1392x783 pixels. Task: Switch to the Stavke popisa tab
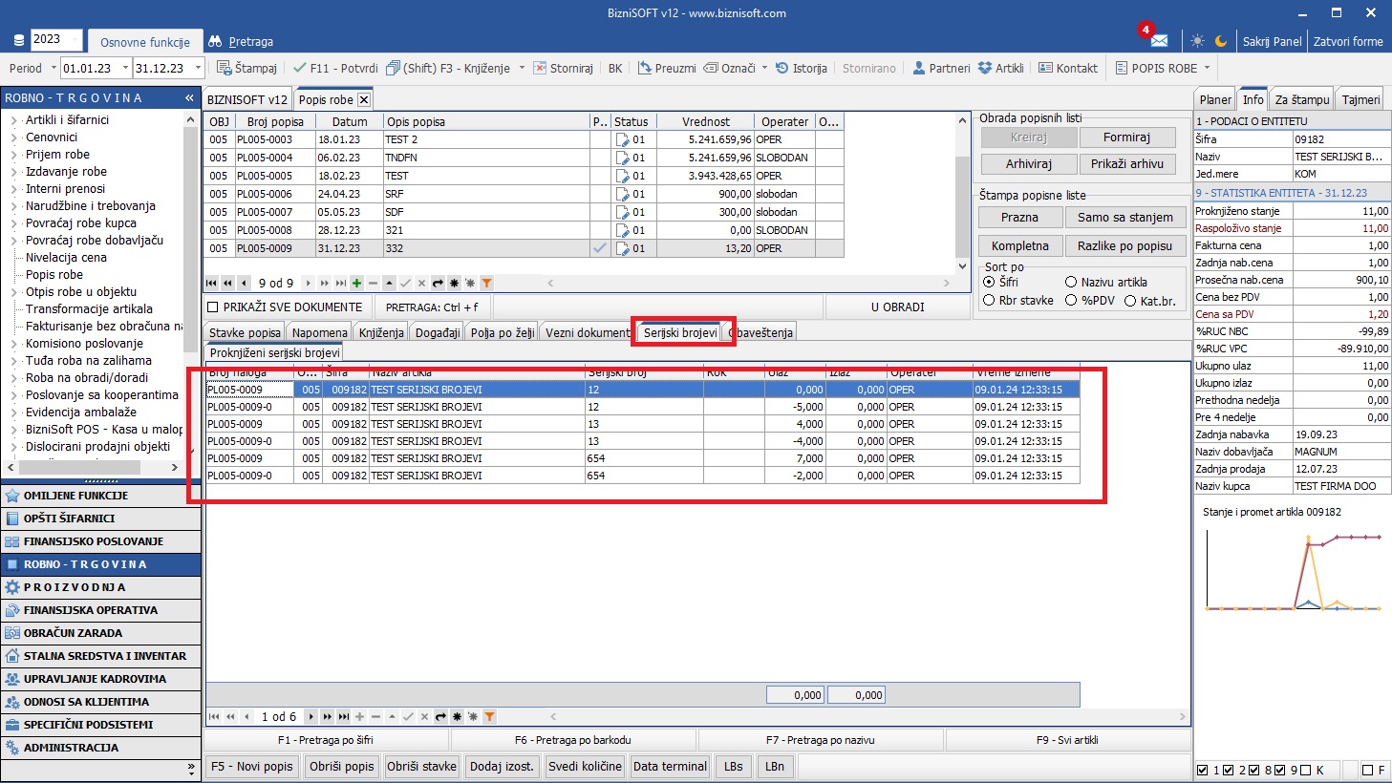point(245,332)
